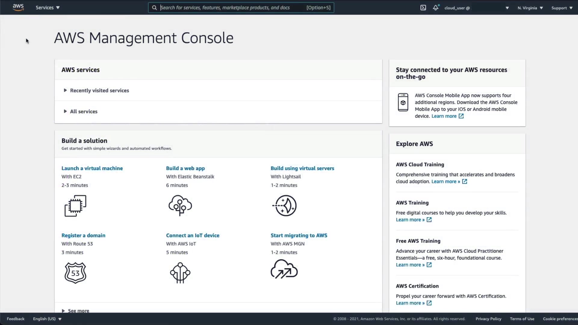The image size is (578, 325).
Task: Click the AWS logo home icon
Action: tap(18, 8)
